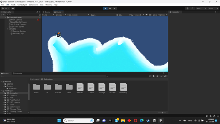Open the Game view mode dropdown
Viewport: 220px width, 124px height.
tap(48, 15)
